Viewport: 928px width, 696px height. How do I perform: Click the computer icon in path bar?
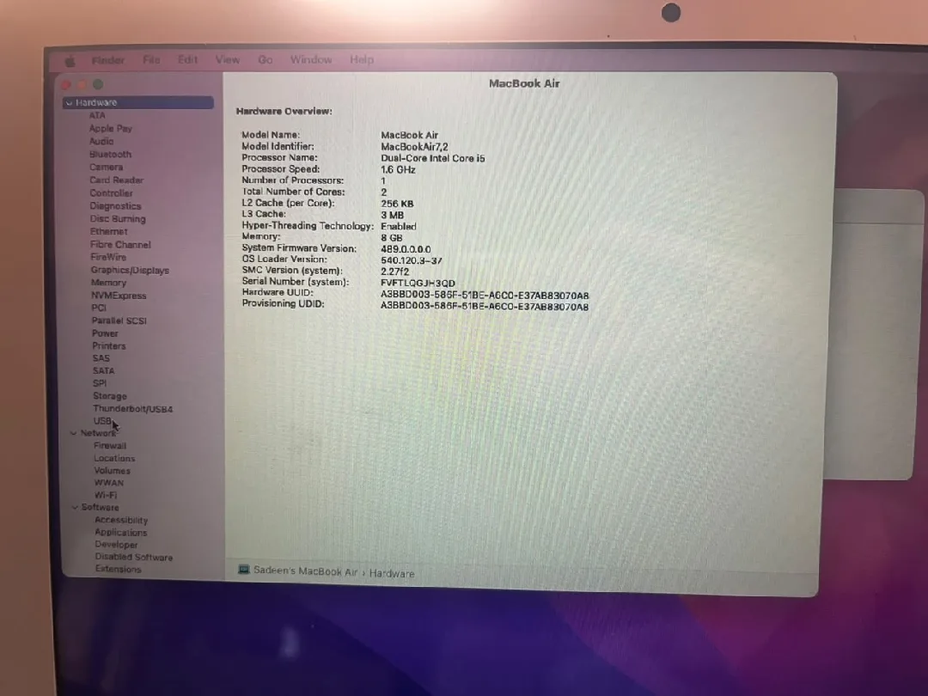point(244,570)
